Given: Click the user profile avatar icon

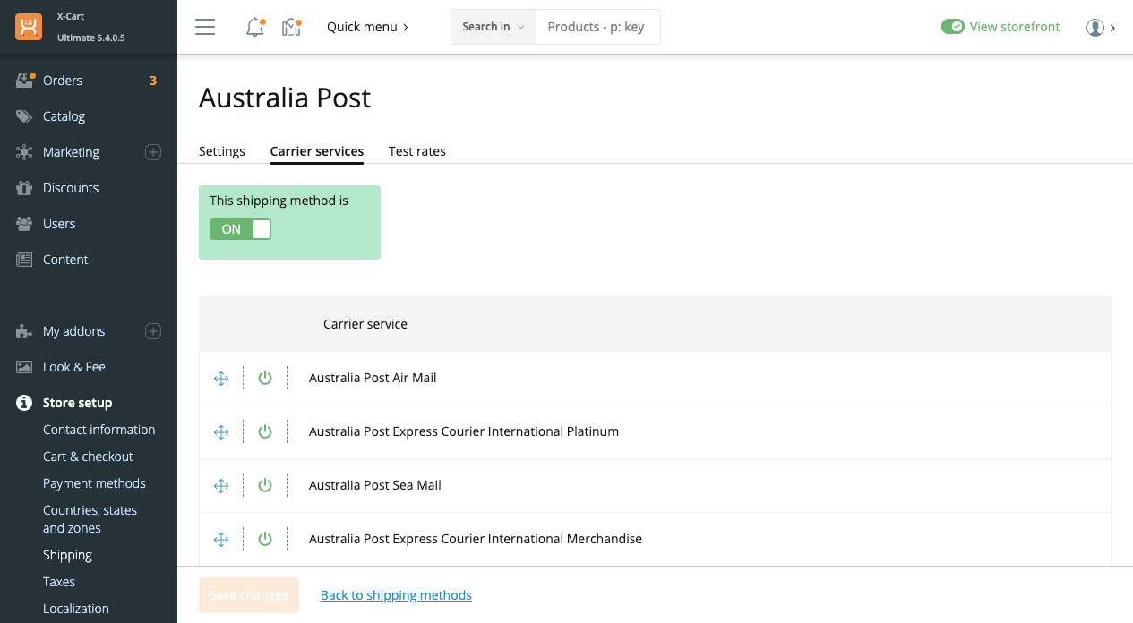Looking at the screenshot, I should 1094,28.
